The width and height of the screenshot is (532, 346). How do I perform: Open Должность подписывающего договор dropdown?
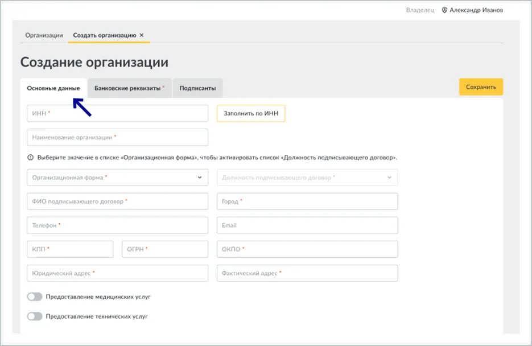[307, 178]
